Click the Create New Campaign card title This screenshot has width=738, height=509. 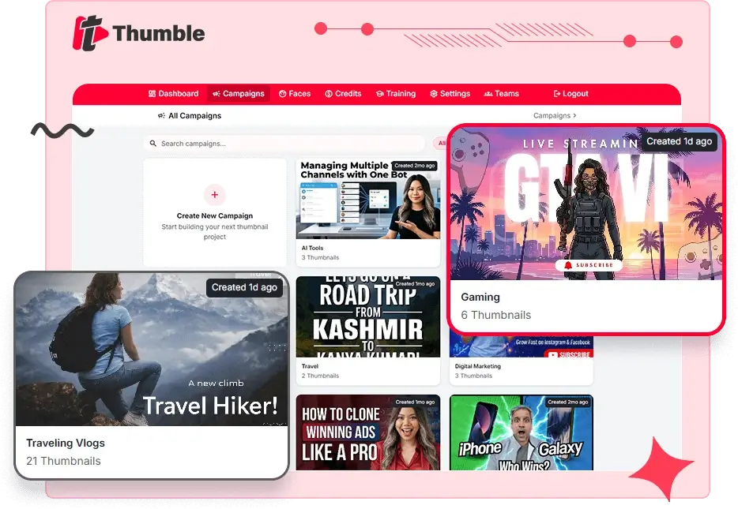pyautogui.click(x=215, y=215)
